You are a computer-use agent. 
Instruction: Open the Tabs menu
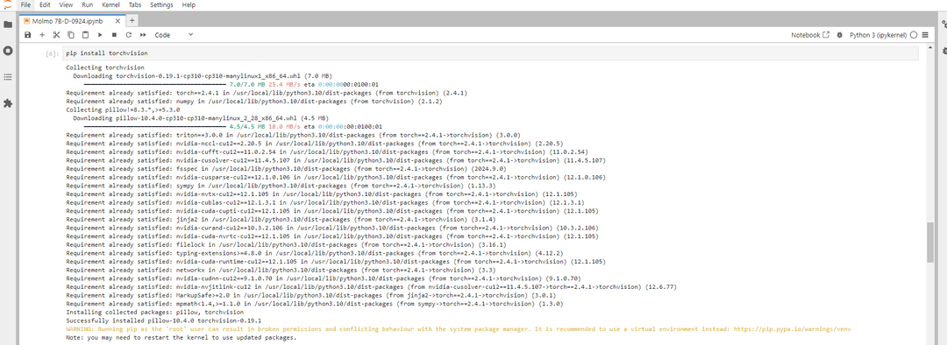135,5
